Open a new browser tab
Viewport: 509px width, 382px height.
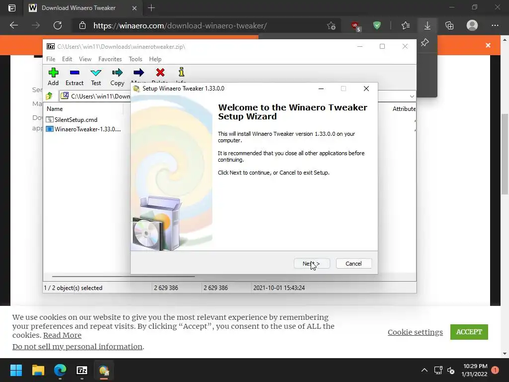pyautogui.click(x=151, y=8)
